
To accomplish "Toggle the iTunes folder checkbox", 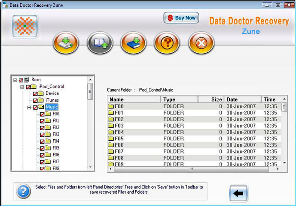I will pyautogui.click(x=35, y=100).
